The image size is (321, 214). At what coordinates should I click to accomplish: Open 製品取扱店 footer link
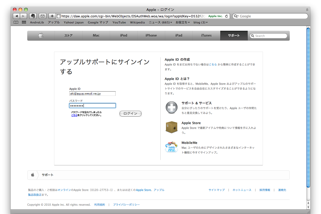tap(35, 195)
